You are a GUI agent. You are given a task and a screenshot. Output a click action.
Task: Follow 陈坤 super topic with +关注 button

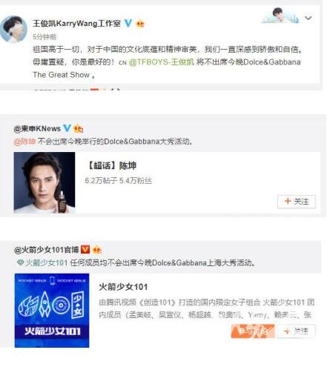[x=297, y=202]
